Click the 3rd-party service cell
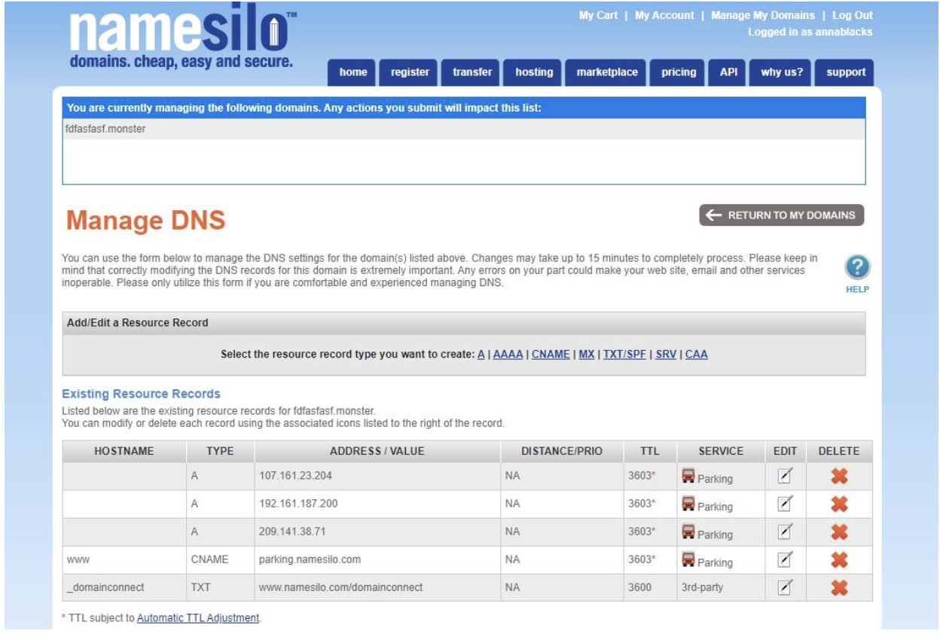The image size is (940, 640). (722, 587)
